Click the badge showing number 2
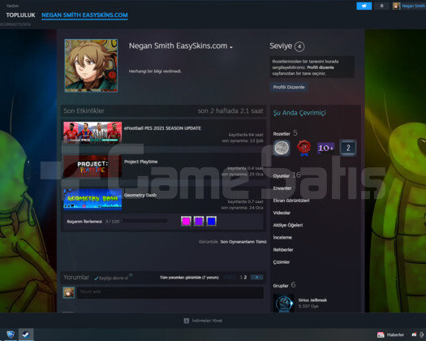The height and width of the screenshot is (341, 426). [x=348, y=148]
